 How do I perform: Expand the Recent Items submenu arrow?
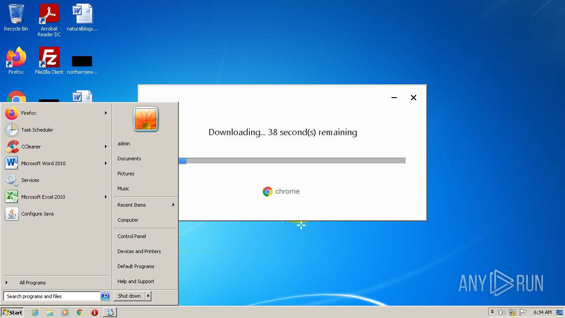click(x=173, y=205)
